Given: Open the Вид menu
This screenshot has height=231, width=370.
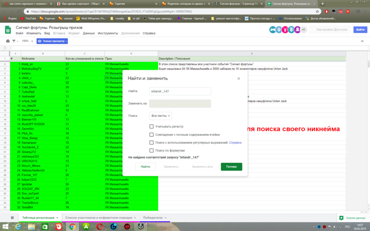Looking at the screenshot, I should click(47, 33).
